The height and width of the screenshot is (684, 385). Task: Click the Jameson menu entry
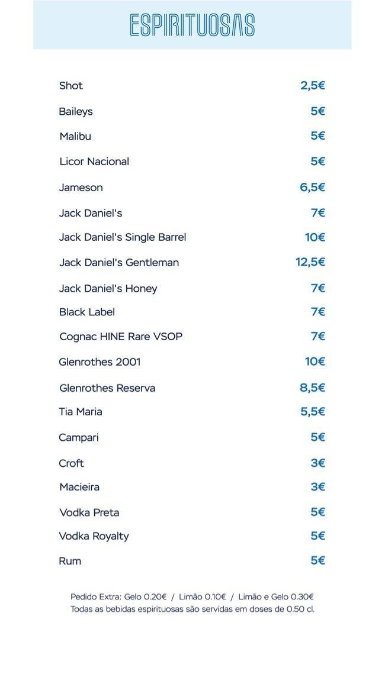click(81, 188)
